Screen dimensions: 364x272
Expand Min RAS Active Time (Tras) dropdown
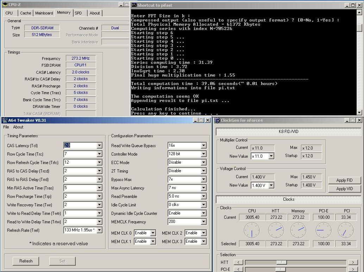[x=99, y=188]
